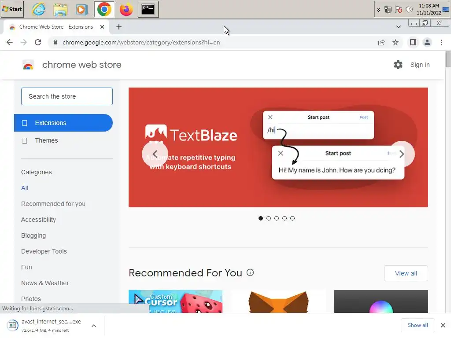Select the Extensions section

click(63, 123)
